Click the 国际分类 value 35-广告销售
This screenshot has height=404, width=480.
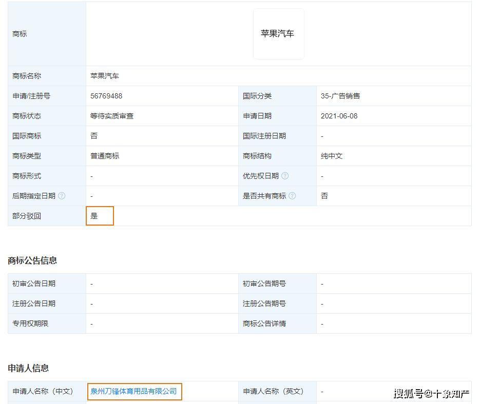point(340,96)
